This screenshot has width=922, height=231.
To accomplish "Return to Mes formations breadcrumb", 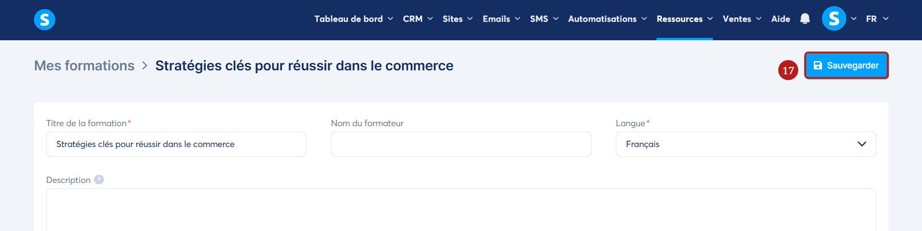I will point(84,66).
